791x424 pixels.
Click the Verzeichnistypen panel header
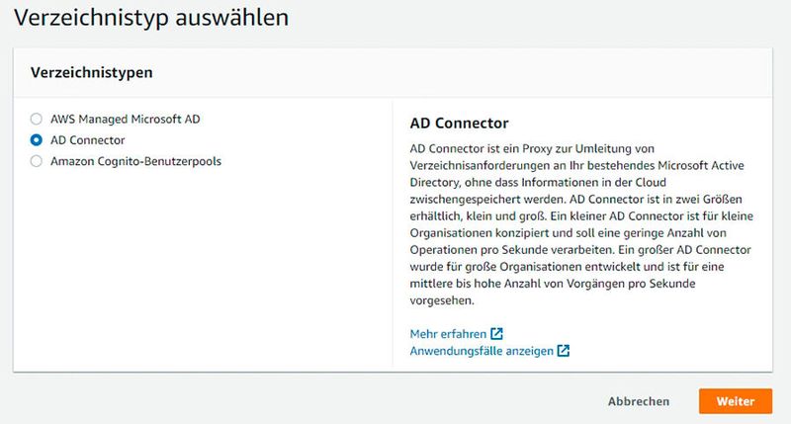pyautogui.click(x=93, y=73)
